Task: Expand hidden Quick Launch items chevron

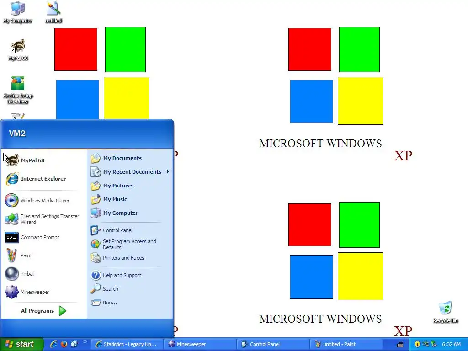Action: click(x=85, y=342)
